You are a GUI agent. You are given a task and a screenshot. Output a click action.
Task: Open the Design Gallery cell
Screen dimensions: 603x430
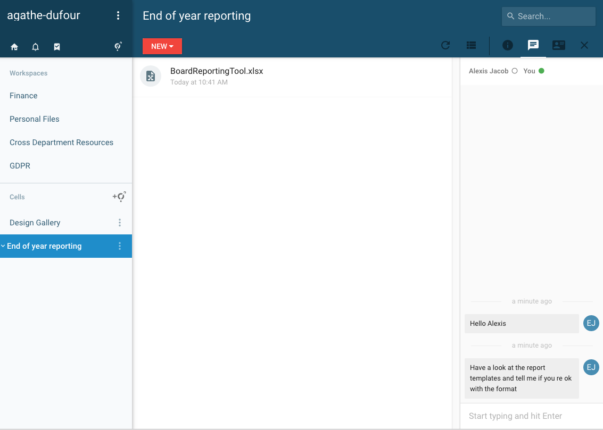pos(35,223)
